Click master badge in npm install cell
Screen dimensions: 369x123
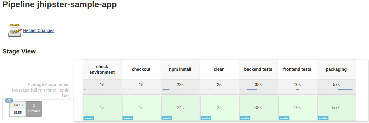click(167, 118)
